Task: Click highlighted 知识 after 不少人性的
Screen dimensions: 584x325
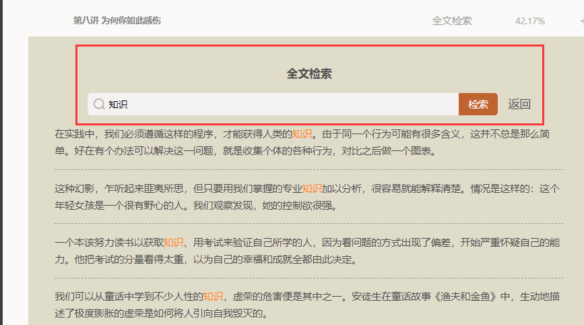Action: 213,296
